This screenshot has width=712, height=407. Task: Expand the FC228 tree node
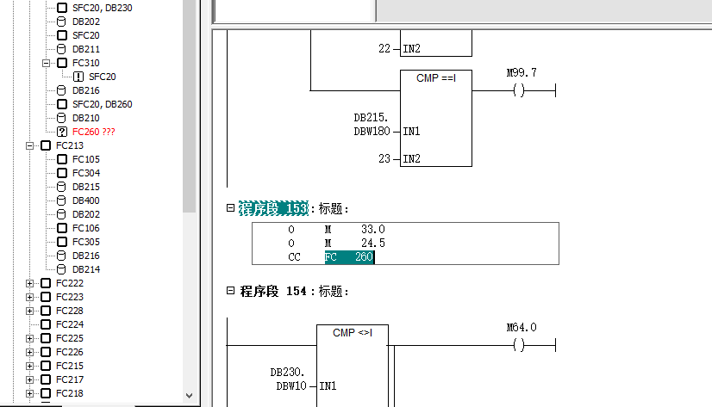[31, 311]
